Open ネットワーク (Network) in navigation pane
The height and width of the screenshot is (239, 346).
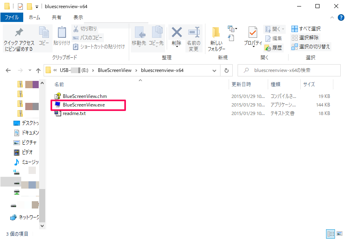click(25, 217)
